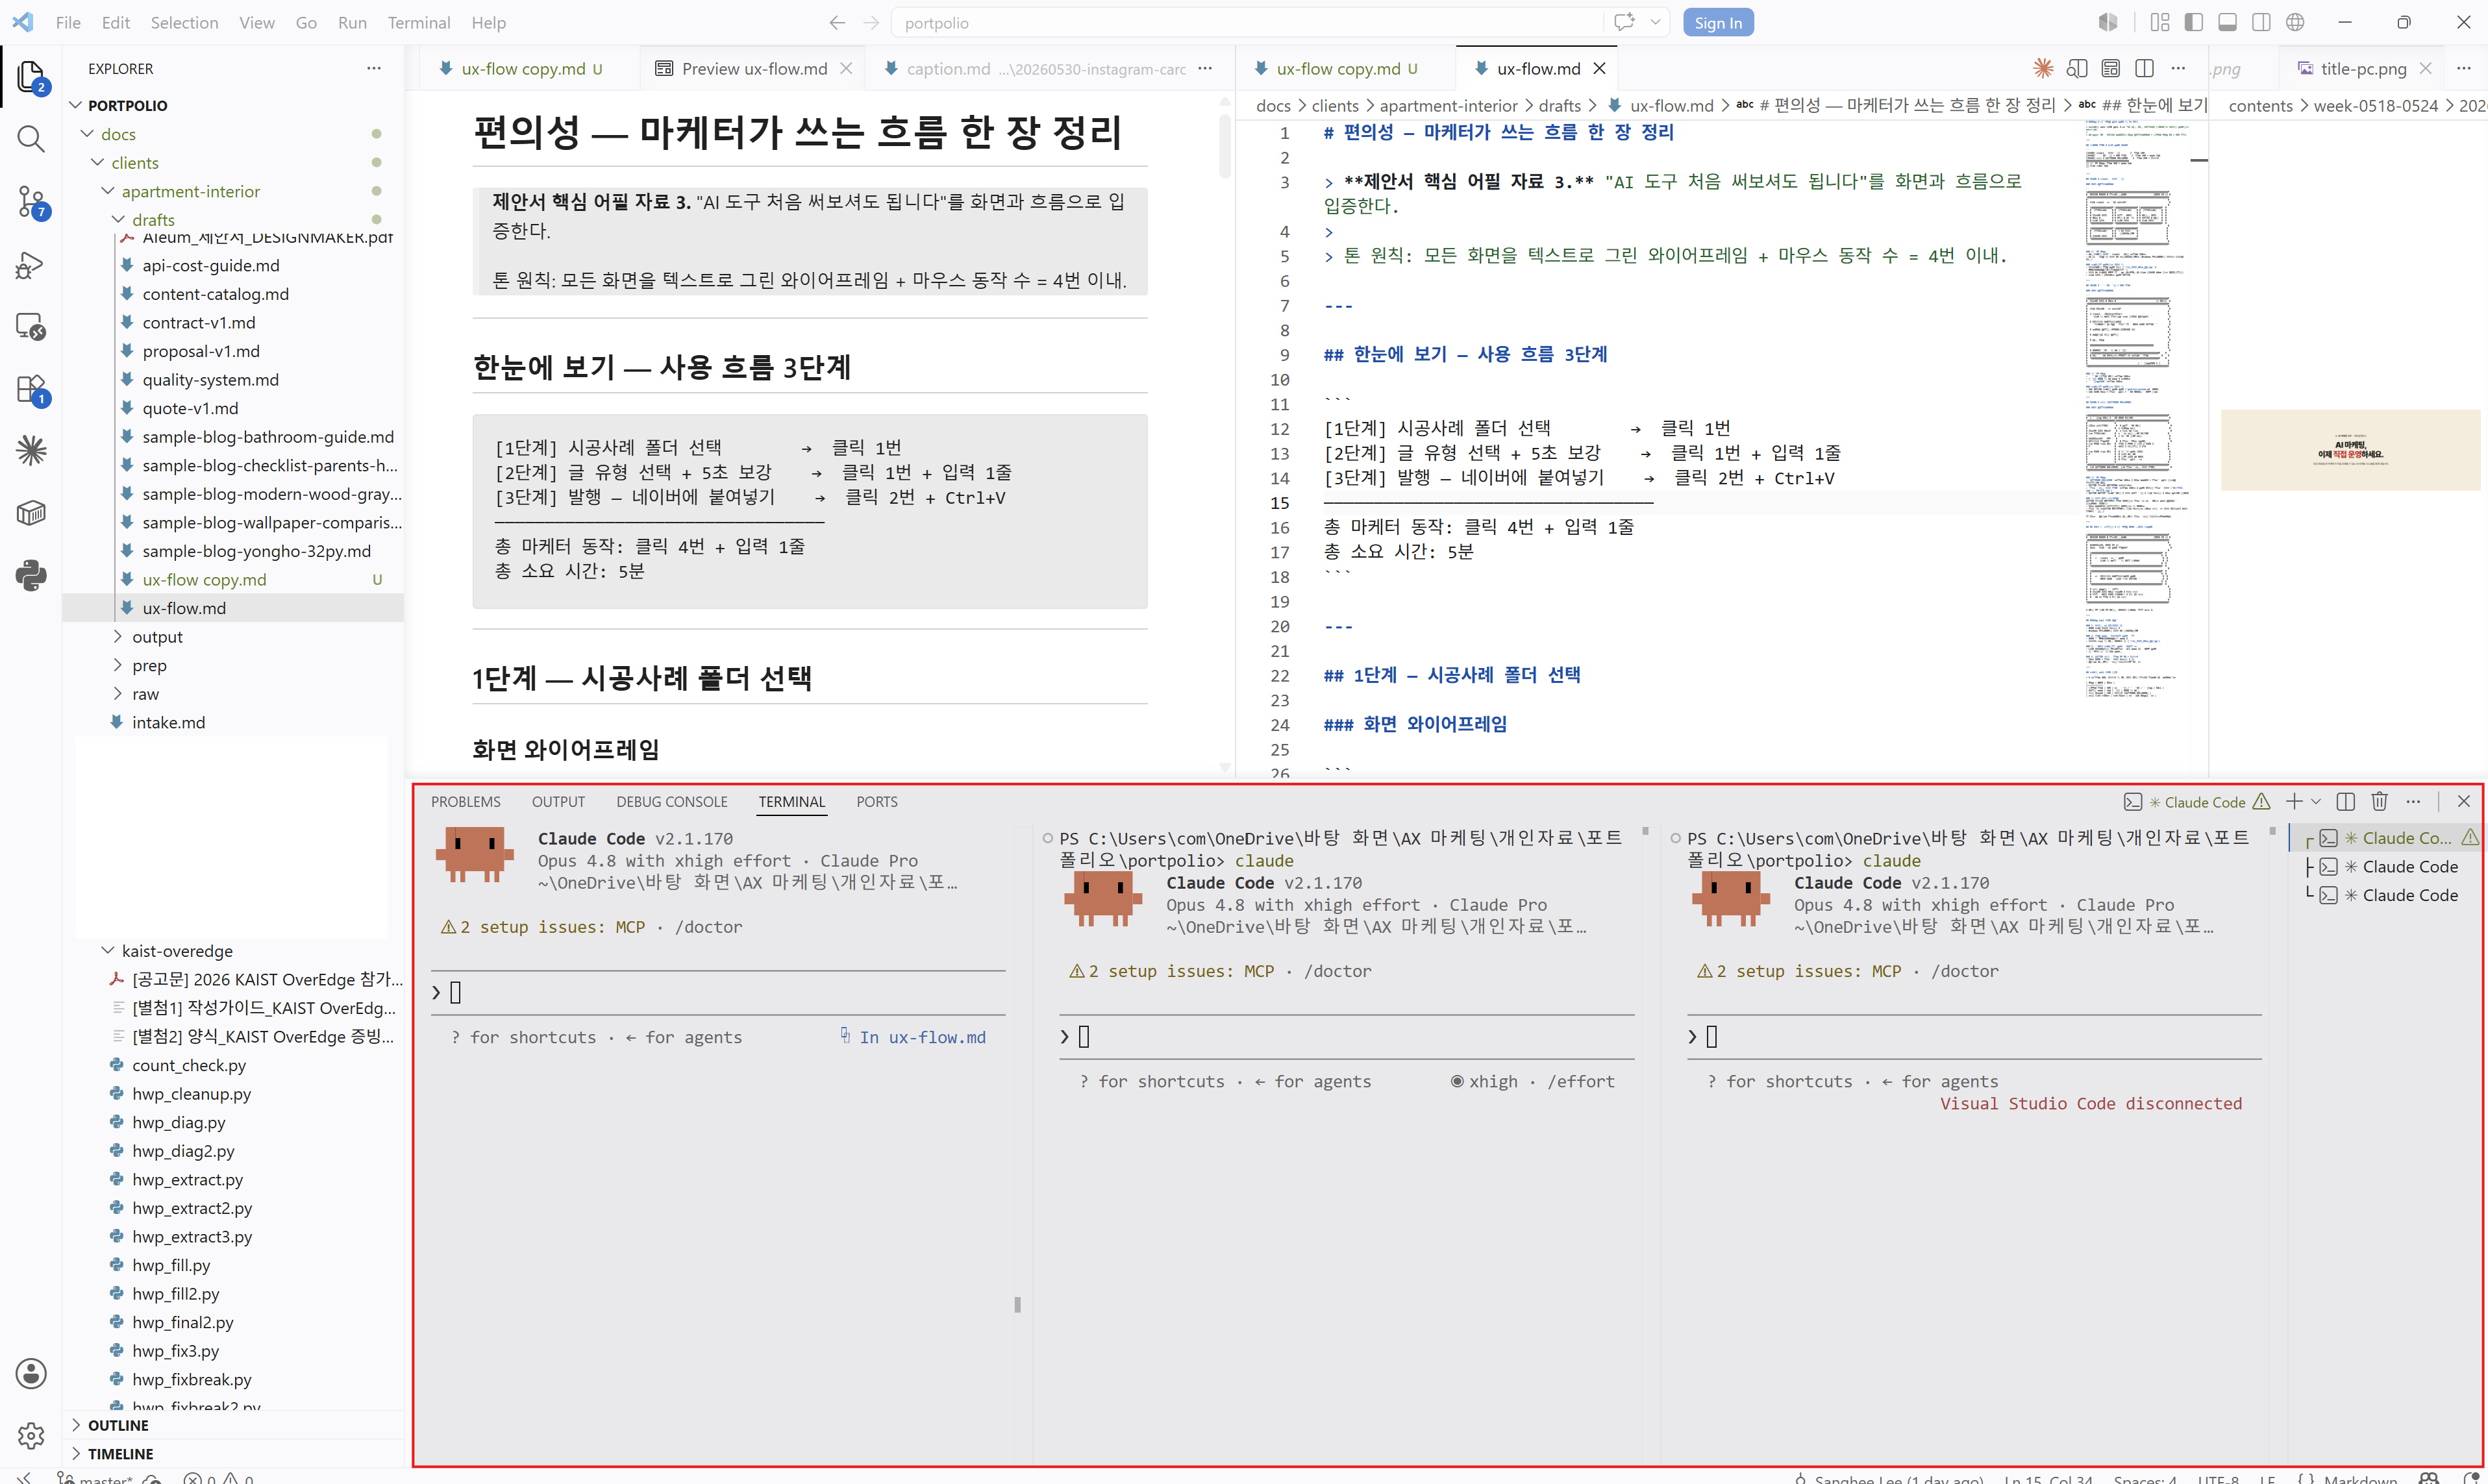
Task: Click the Markdown preview vertical scrollbar
Action: [x=1225, y=147]
